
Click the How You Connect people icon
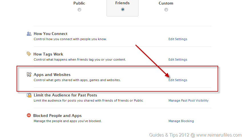tap(29, 34)
